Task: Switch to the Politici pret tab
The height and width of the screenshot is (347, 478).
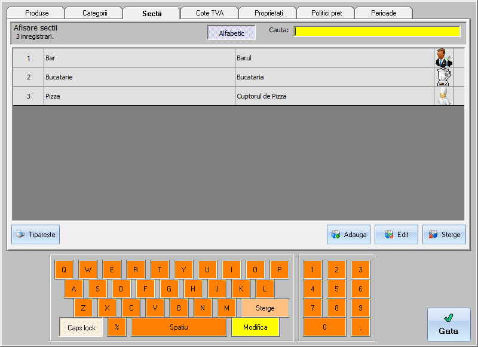Action: pyautogui.click(x=326, y=13)
